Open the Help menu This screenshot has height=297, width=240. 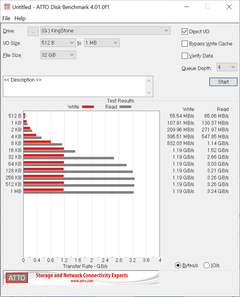tap(20, 18)
